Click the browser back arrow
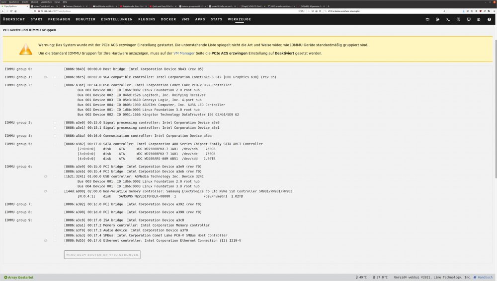Screen dimensions: 497x281 3,11
